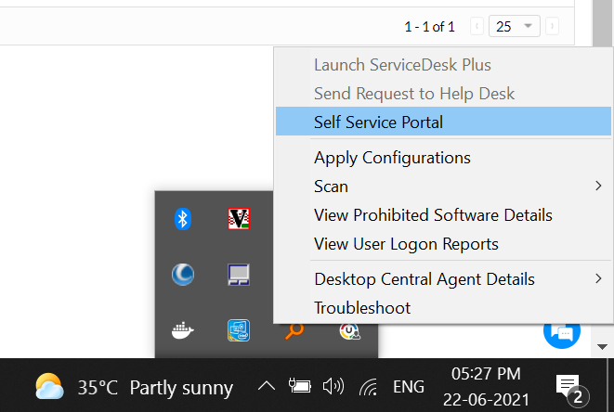Screen dimensions: 614x412
Task: Open the blue chat bubble widget
Action: tap(562, 333)
